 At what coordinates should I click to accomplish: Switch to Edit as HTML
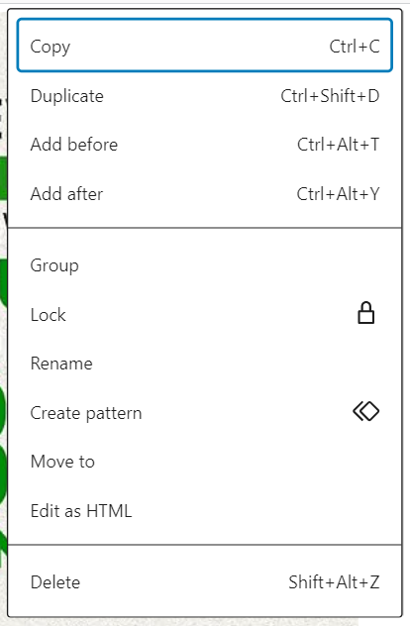click(205, 511)
